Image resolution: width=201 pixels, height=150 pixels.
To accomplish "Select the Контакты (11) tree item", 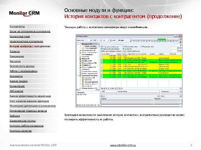I will 87,44.
